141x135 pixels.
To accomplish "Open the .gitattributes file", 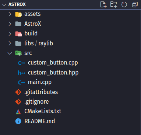I will coord(41,92).
